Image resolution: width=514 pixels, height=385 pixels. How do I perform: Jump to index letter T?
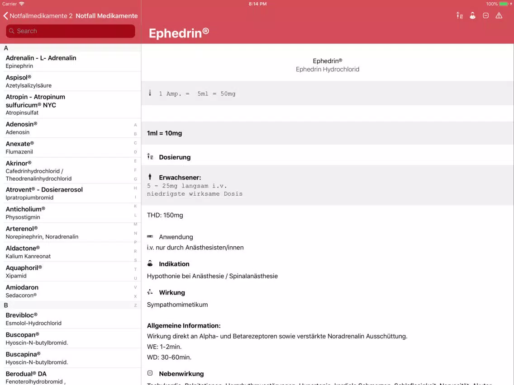click(135, 269)
